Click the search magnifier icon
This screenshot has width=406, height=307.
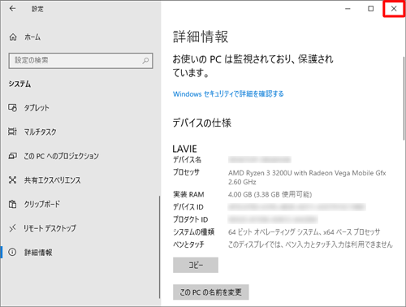(x=145, y=60)
